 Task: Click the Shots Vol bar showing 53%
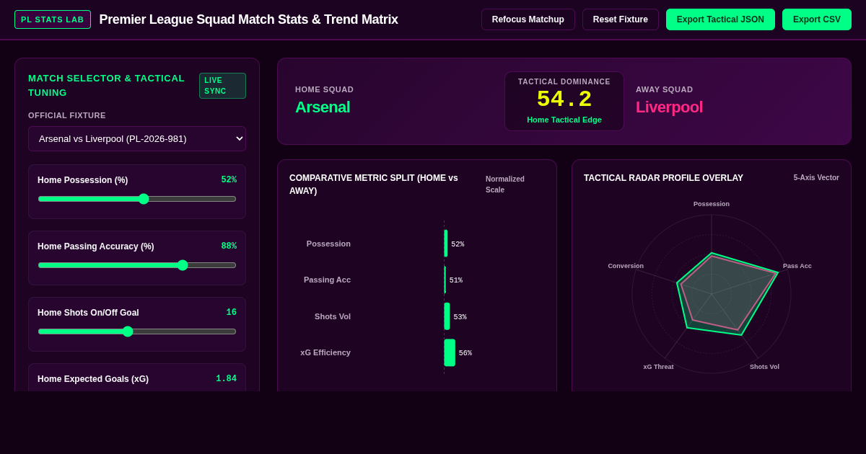tap(447, 316)
